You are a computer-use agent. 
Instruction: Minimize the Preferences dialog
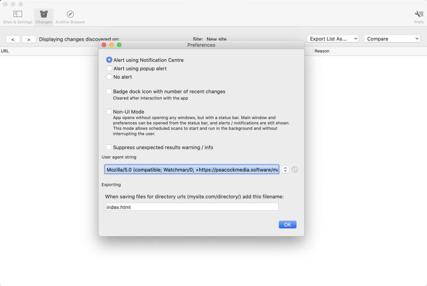(112, 45)
